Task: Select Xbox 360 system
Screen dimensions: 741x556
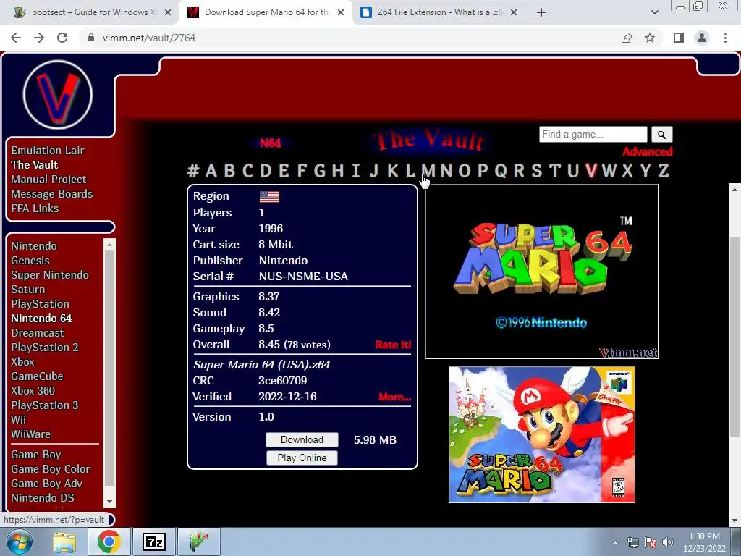Action: click(33, 391)
